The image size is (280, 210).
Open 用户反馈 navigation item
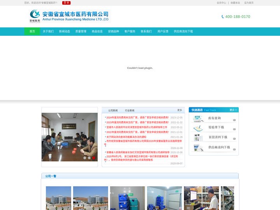pos(163,31)
